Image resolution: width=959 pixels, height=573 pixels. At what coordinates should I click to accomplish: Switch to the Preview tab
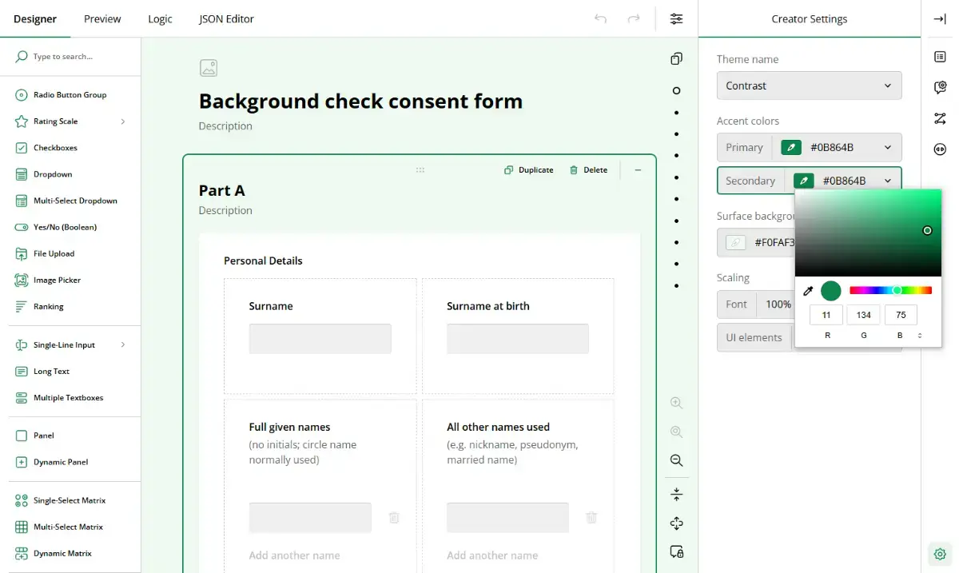point(101,18)
